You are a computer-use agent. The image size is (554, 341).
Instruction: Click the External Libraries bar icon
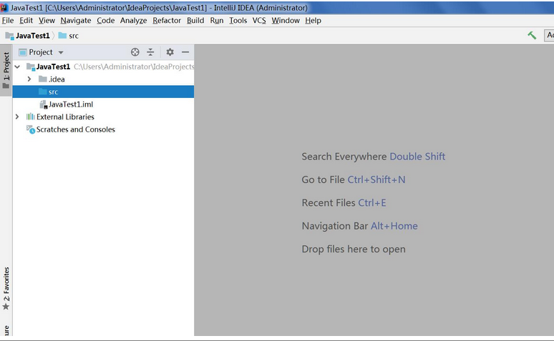tap(30, 117)
